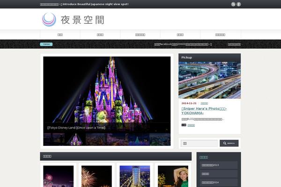Click the Tokyo Disney Land Once Upon a Time caption
This screenshot has width=281, height=187.
(76, 128)
